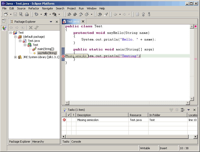
Task: Switch to the Console tab
Action: 76,142
